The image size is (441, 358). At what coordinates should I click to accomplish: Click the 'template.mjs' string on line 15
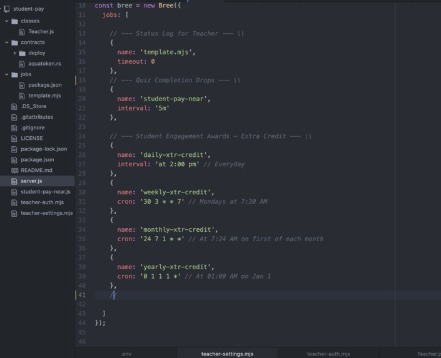166,52
